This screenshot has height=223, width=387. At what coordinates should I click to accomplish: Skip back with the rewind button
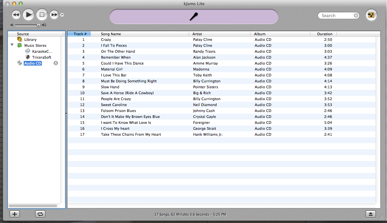coord(16,14)
